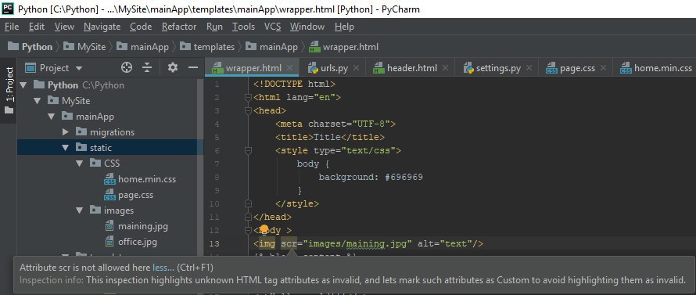Collapse the static folder arrow
Viewport: 696px width, 295px height.
click(66, 148)
